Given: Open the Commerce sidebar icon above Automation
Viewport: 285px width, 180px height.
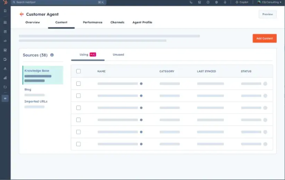Looking at the screenshot, I should 5,59.
